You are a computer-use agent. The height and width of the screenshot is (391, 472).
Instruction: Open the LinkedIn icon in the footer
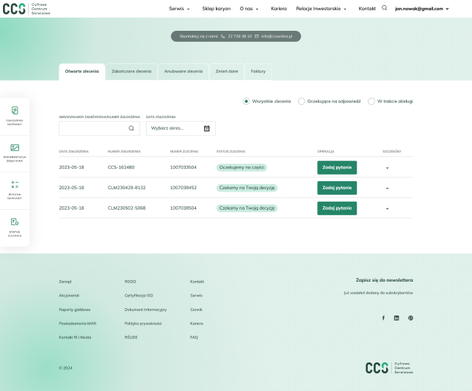(396, 318)
